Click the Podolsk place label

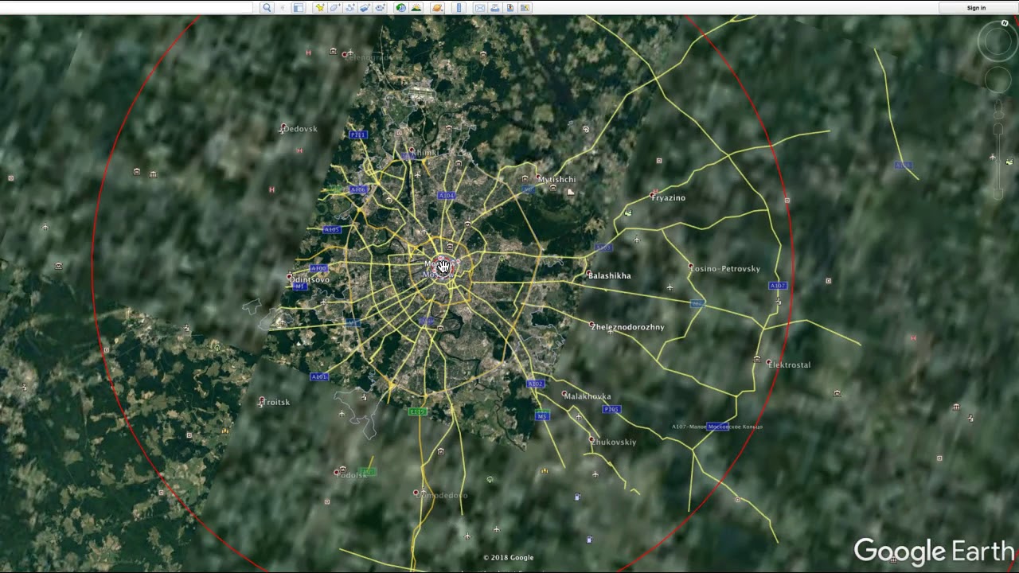pos(350,474)
